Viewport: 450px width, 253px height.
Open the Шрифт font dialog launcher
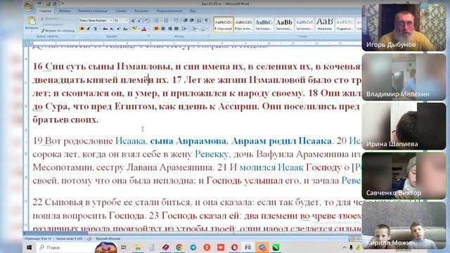[148, 36]
